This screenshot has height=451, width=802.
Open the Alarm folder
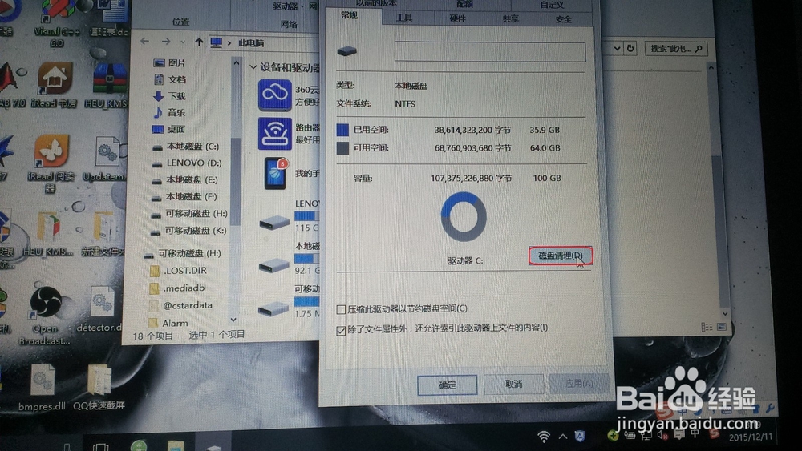click(168, 323)
